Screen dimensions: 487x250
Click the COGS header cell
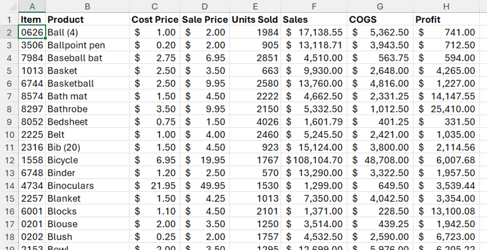[x=380, y=20]
